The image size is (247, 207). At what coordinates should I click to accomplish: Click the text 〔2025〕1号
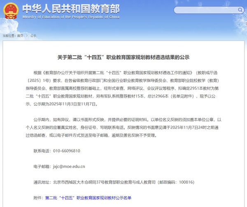coord(38,81)
